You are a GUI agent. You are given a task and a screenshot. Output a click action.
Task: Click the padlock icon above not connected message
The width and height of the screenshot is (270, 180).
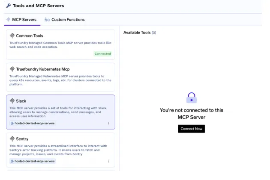coord(192,98)
